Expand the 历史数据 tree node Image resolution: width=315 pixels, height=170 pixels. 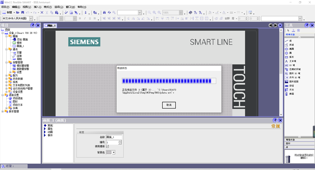[x=7, y=79]
